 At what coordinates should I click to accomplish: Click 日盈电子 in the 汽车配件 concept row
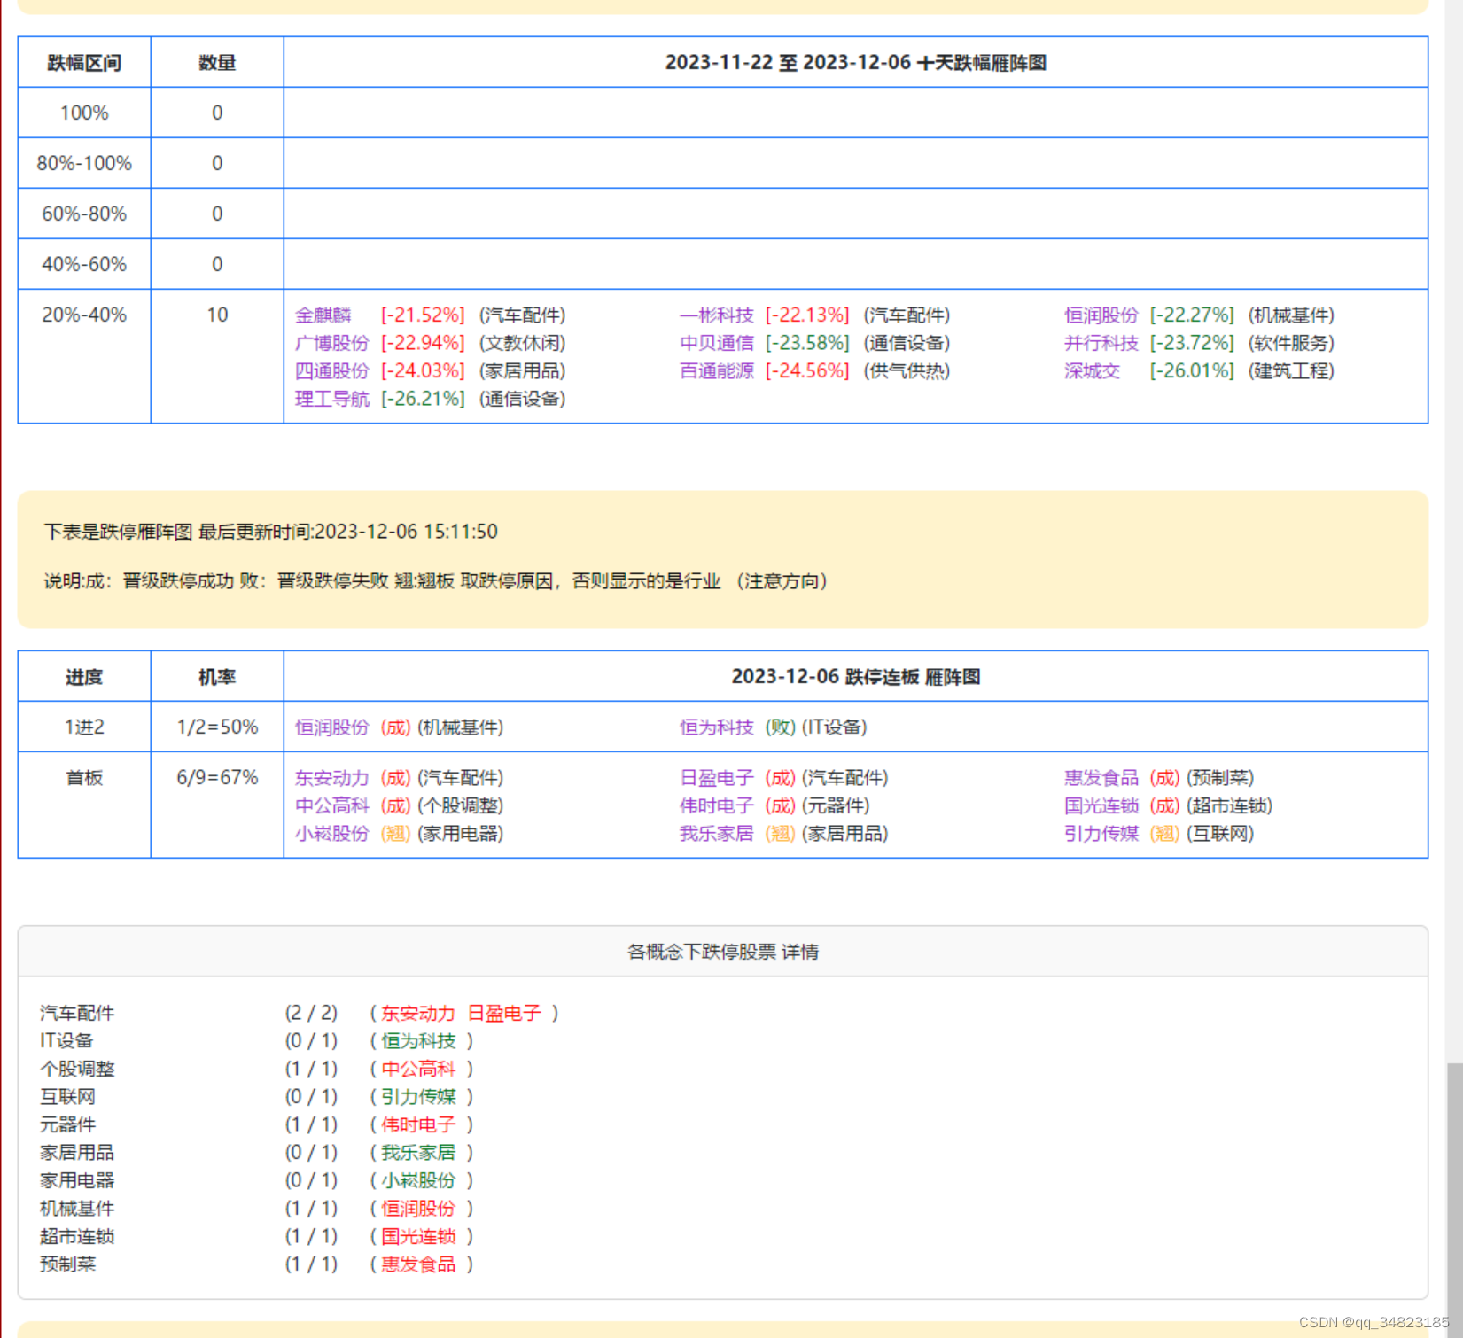(503, 1013)
